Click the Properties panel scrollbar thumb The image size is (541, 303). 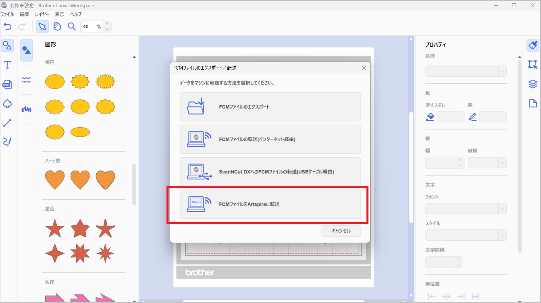520,156
